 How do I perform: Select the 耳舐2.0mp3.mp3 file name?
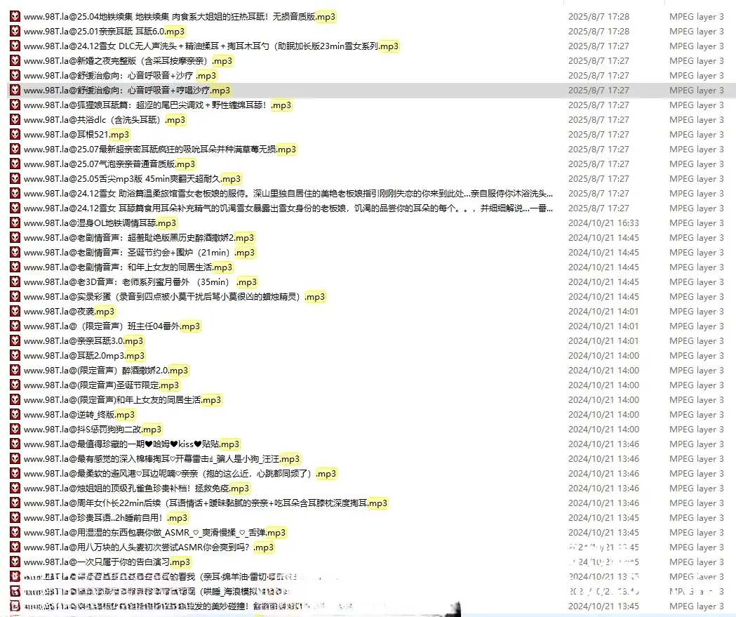pyautogui.click(x=84, y=356)
